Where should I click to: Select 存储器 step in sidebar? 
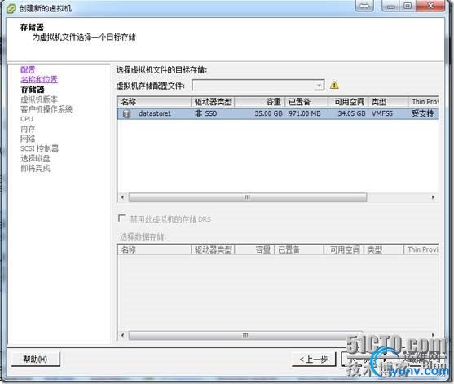33,89
